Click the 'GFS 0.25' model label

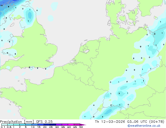44,122
